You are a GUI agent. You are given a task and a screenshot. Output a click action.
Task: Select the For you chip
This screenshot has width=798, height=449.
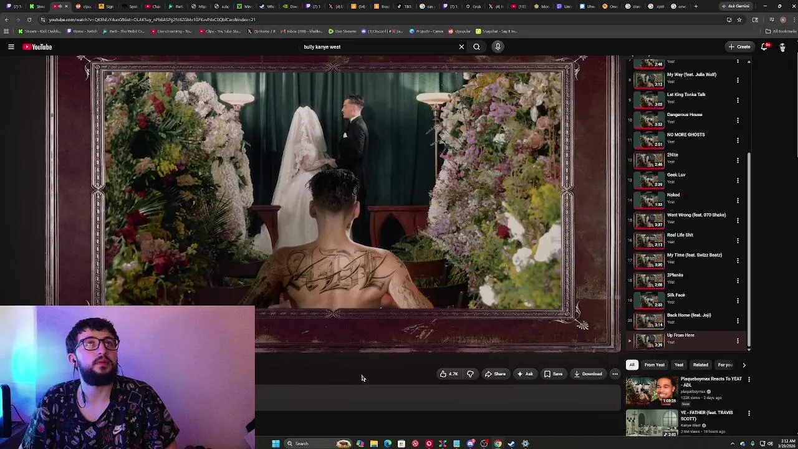pos(725,365)
